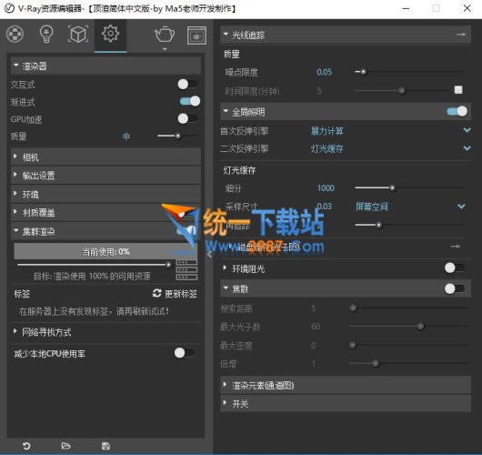Toggle the 环境阻光 switch

(x=455, y=268)
